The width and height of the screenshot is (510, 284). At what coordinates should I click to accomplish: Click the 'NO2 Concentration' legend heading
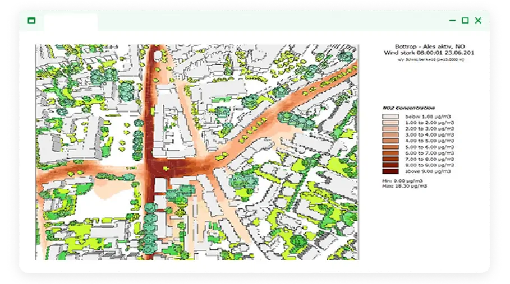coord(408,108)
